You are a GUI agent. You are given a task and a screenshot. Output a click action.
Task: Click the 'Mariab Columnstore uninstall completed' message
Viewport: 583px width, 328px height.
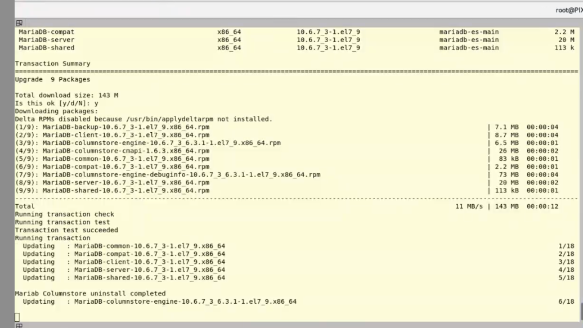pyautogui.click(x=90, y=293)
